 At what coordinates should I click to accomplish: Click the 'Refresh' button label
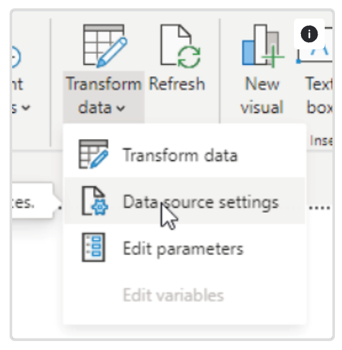pos(177,84)
